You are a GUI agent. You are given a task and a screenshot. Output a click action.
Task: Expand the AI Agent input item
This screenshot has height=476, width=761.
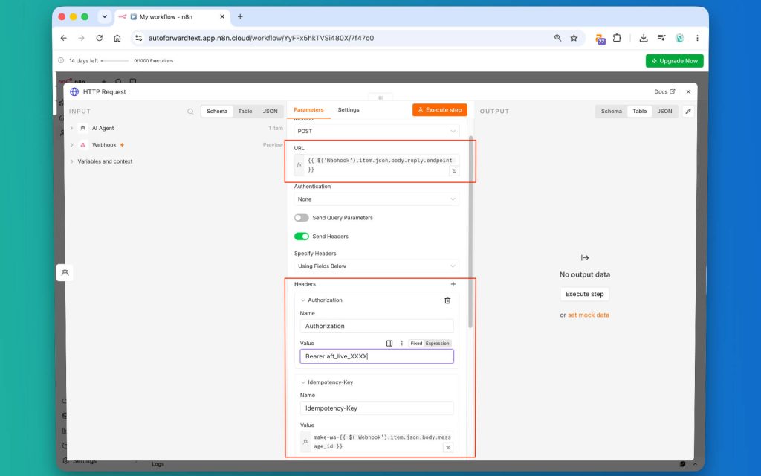tap(72, 128)
